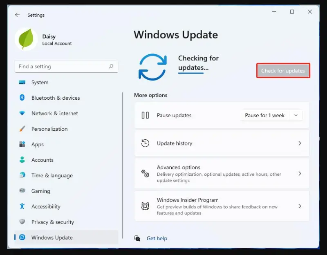Click the Time & language globe icon
This screenshot has width=327, height=255.
tap(22, 175)
